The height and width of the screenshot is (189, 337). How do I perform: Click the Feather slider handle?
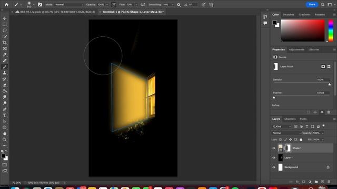[274, 98]
